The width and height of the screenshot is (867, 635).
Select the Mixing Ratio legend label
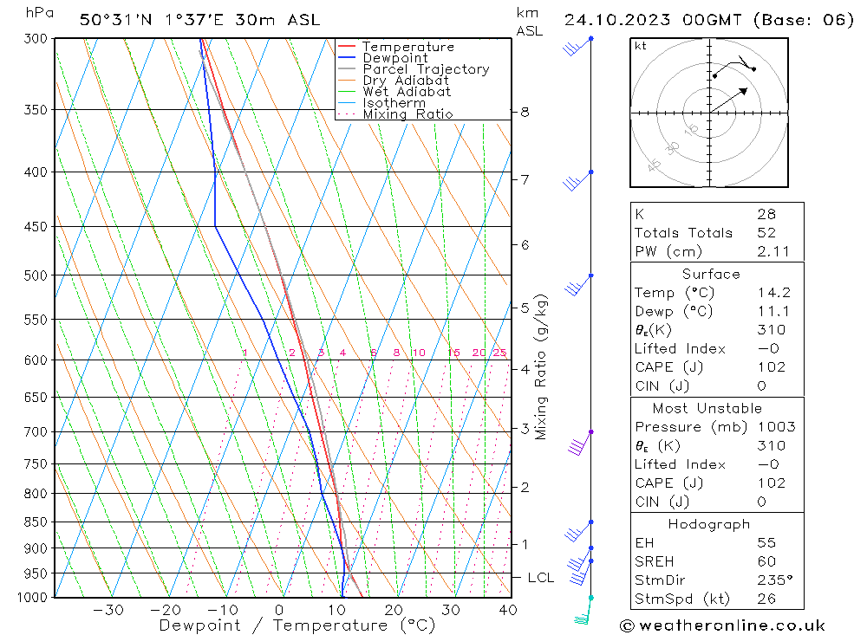tap(407, 114)
